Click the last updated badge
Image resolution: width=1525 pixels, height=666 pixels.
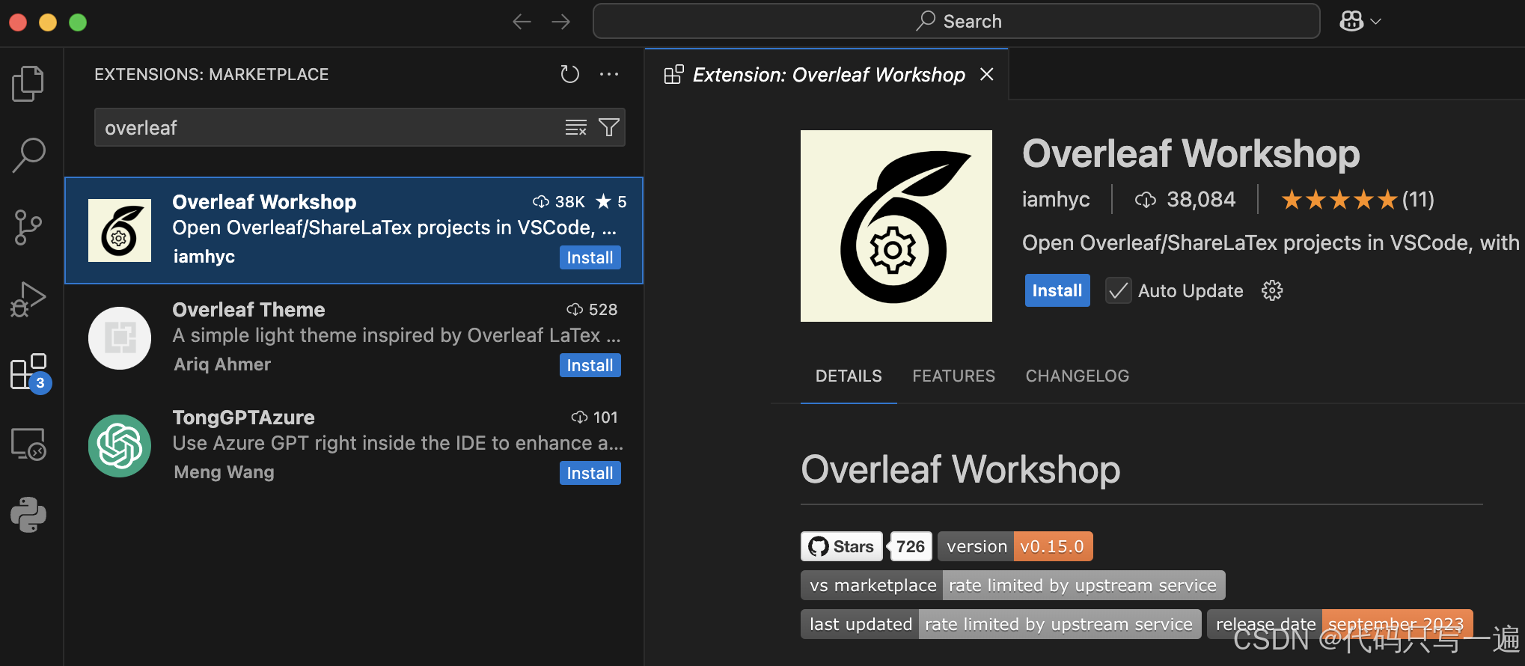pos(1001,624)
